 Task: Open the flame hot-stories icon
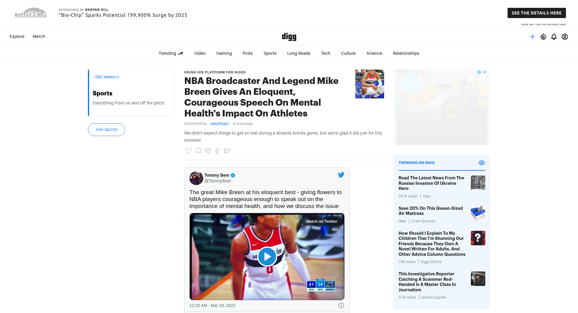pos(543,37)
